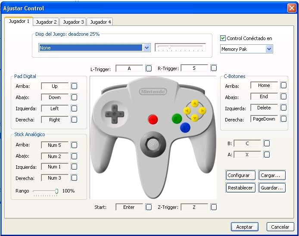Click the analog stick on controller image

(x=153, y=145)
